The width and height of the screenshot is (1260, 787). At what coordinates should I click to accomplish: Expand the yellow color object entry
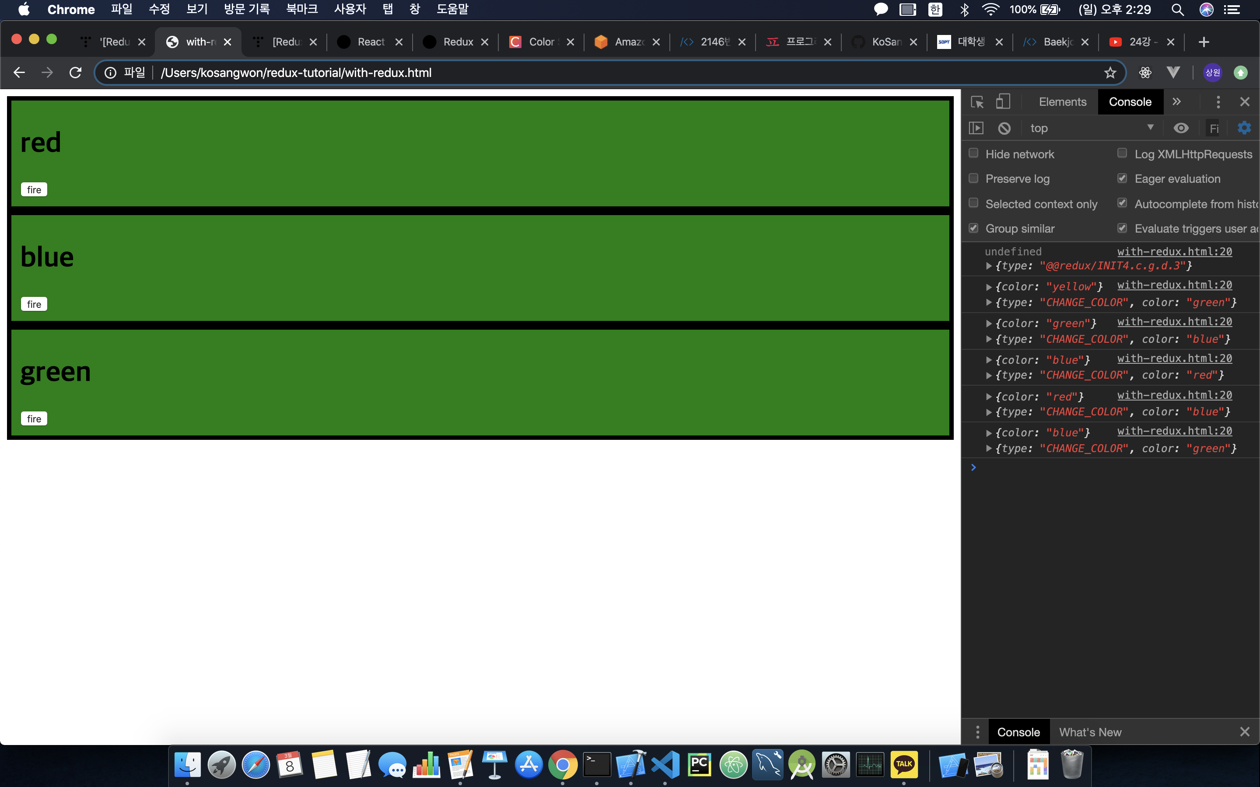[x=988, y=287]
